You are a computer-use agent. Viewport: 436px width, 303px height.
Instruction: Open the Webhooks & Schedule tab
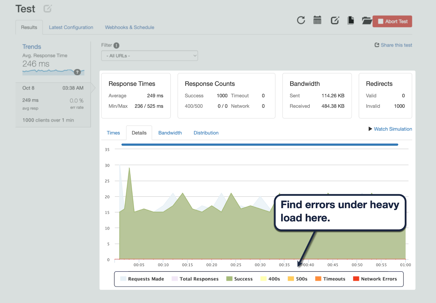(x=129, y=27)
